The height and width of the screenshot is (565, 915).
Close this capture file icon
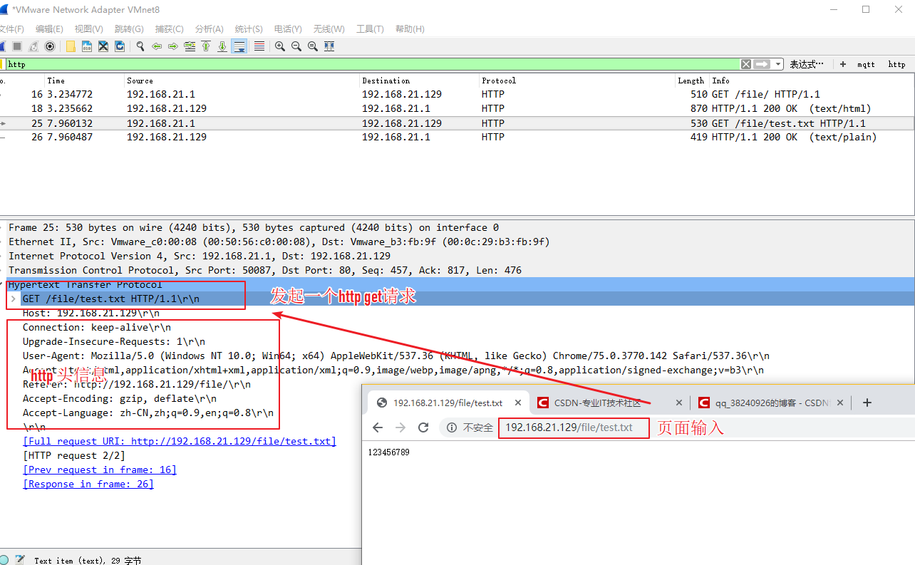(x=103, y=46)
